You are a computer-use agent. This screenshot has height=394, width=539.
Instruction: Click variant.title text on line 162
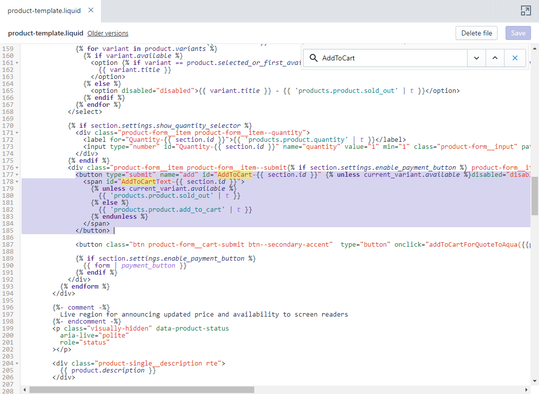135,70
